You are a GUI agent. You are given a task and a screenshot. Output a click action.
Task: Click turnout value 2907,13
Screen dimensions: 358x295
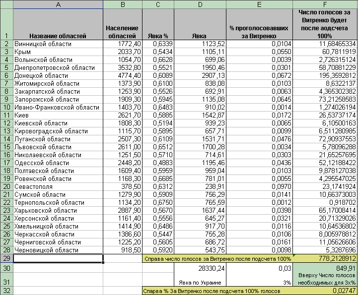200,75
